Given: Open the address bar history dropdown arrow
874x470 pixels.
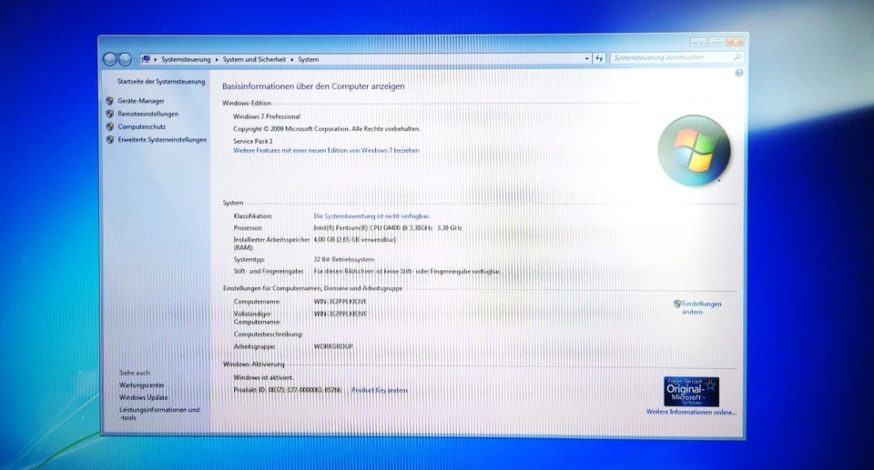Looking at the screenshot, I should point(586,58).
